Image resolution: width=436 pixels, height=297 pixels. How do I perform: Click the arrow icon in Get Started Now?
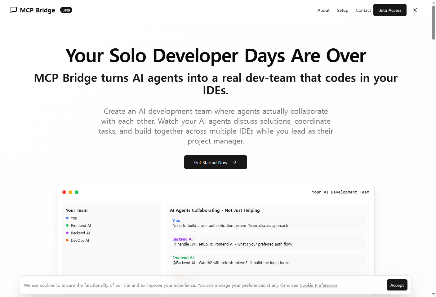point(235,162)
